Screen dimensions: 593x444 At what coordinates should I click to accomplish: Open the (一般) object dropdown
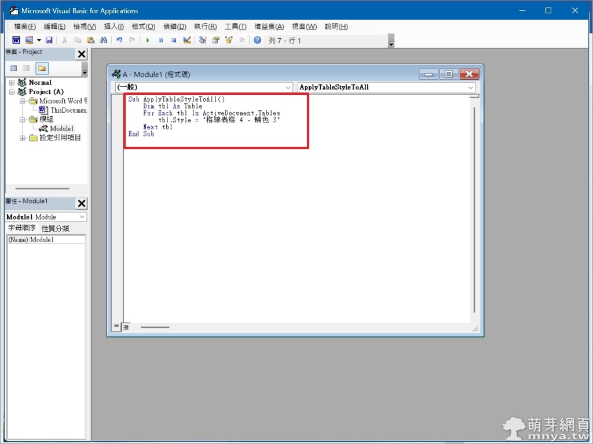(x=288, y=87)
